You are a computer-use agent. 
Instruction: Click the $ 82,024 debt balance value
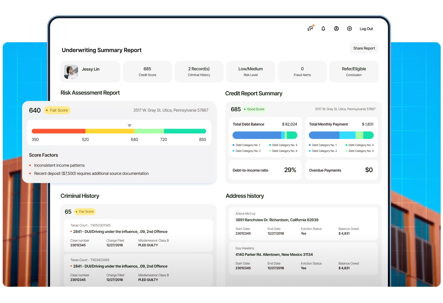point(289,124)
